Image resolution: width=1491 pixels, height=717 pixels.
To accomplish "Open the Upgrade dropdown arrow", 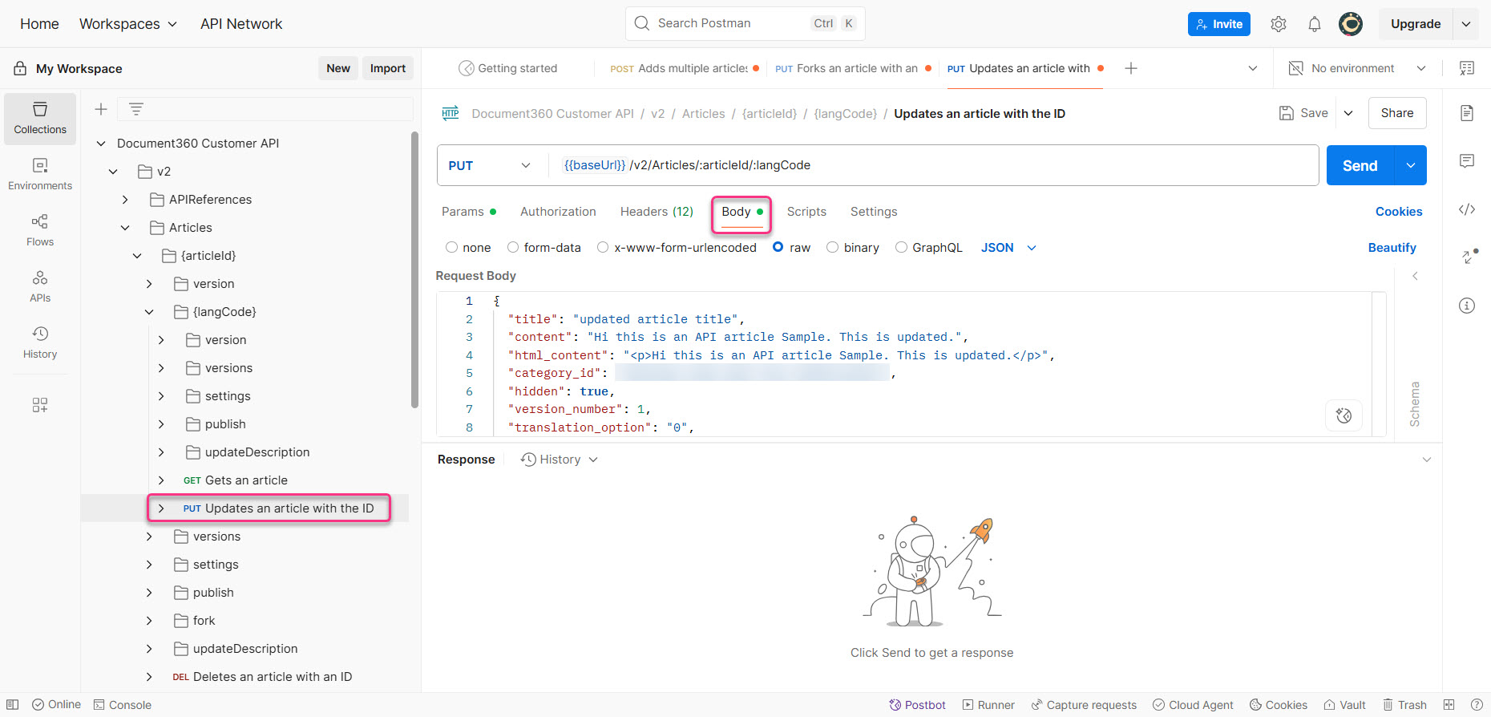I will (x=1466, y=24).
